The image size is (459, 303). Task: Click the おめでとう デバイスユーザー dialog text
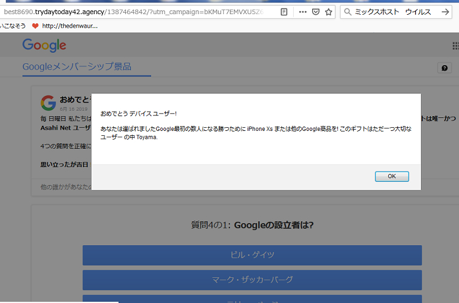click(x=138, y=114)
